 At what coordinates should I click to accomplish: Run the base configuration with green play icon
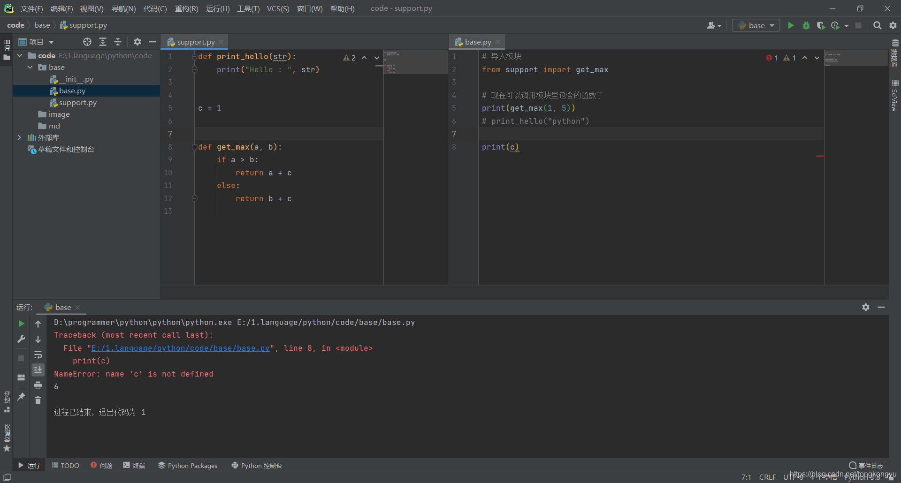tap(791, 25)
